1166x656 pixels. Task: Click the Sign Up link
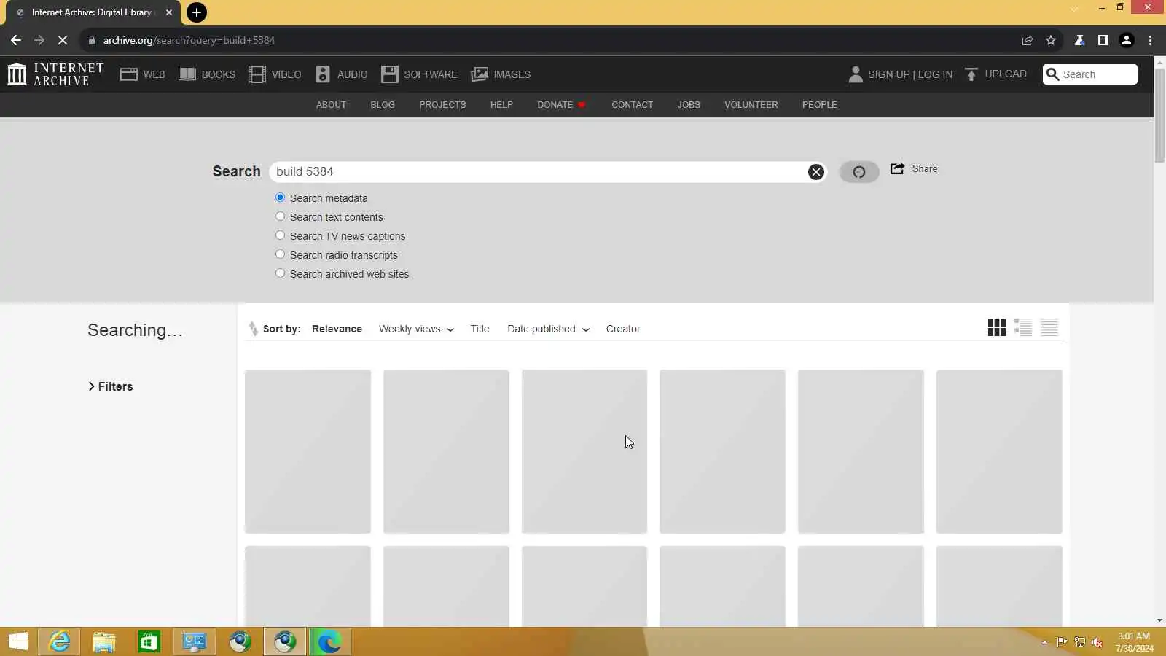point(889,74)
